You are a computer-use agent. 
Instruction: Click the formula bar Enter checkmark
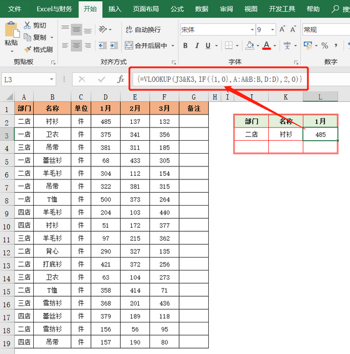point(101,79)
